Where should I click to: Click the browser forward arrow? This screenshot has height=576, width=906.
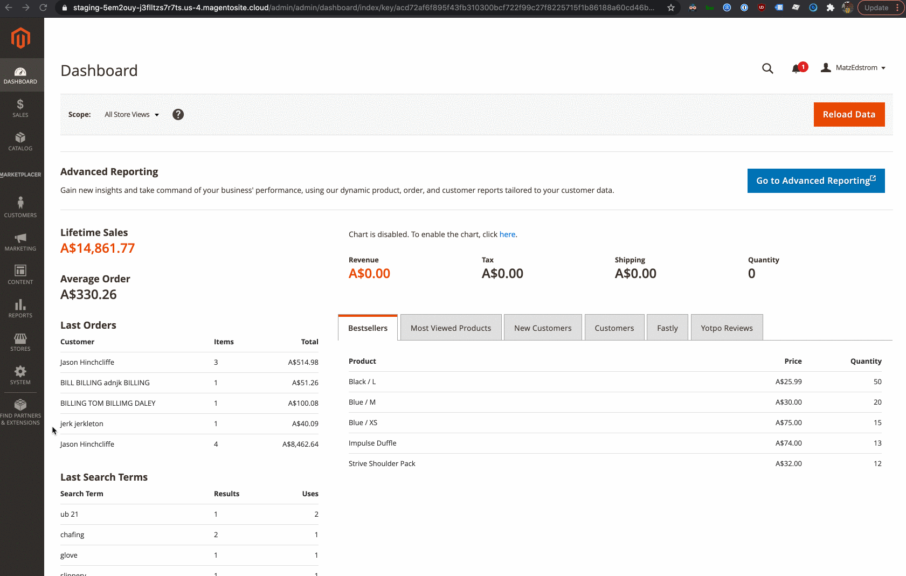pos(26,8)
